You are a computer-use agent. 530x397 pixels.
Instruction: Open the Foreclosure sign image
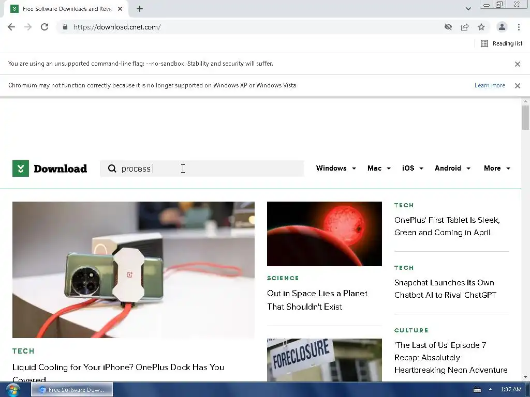click(325, 360)
